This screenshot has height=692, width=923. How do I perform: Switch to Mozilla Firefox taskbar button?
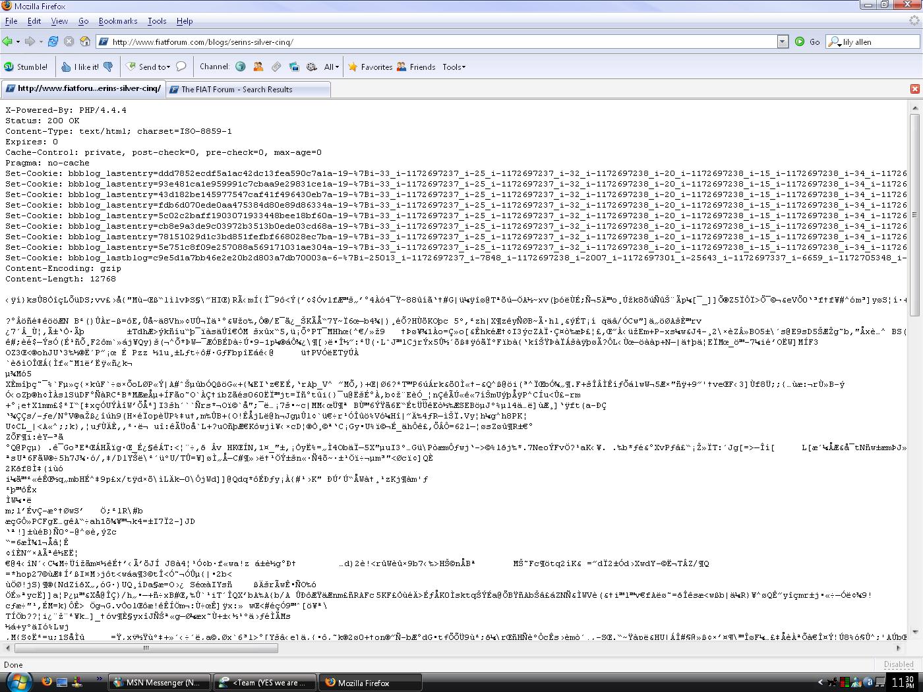371,682
